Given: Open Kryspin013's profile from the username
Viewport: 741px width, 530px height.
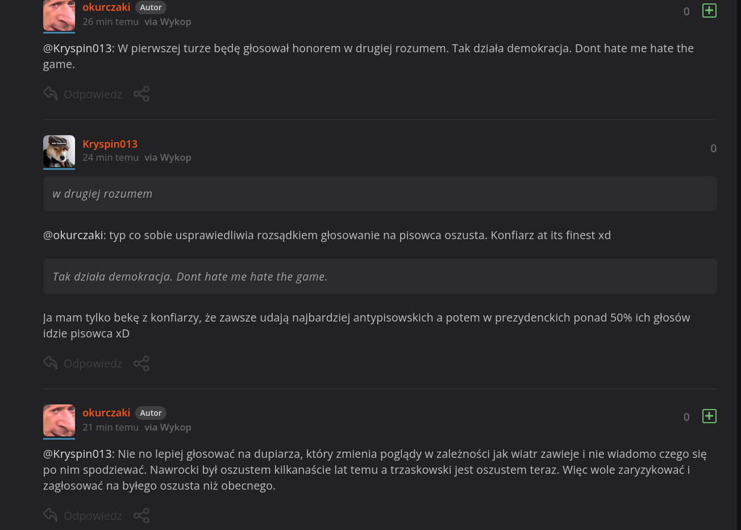Looking at the screenshot, I should [110, 144].
